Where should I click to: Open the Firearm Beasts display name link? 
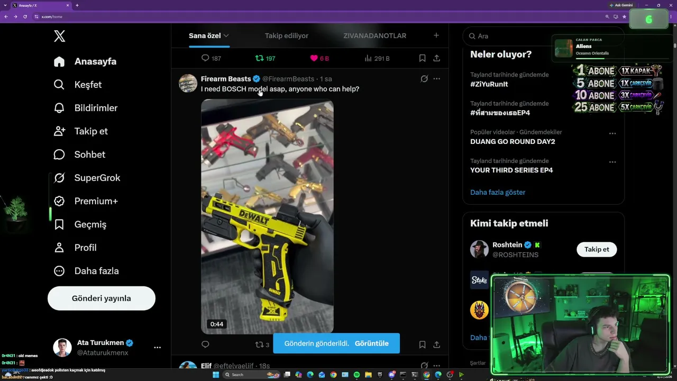(226, 79)
